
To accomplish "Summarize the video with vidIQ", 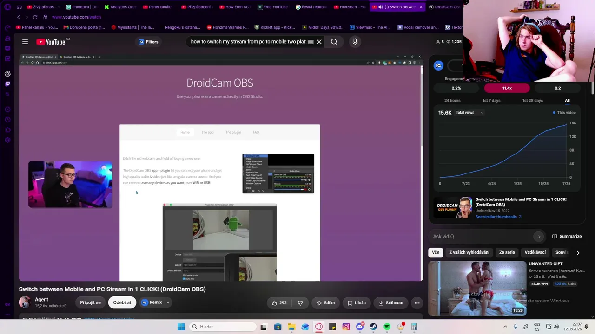I will [567, 237].
